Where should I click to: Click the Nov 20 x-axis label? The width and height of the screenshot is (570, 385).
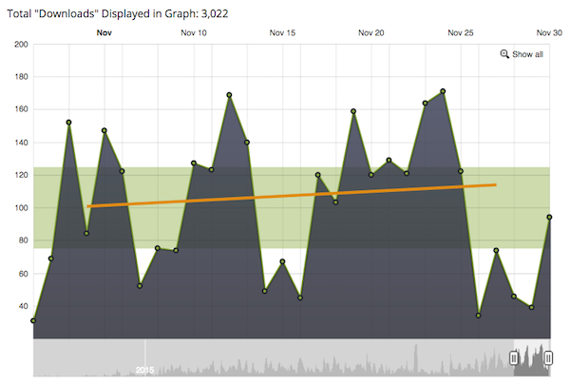(x=371, y=32)
